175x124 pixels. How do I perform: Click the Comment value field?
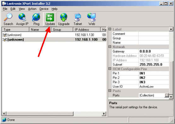click(x=154, y=34)
